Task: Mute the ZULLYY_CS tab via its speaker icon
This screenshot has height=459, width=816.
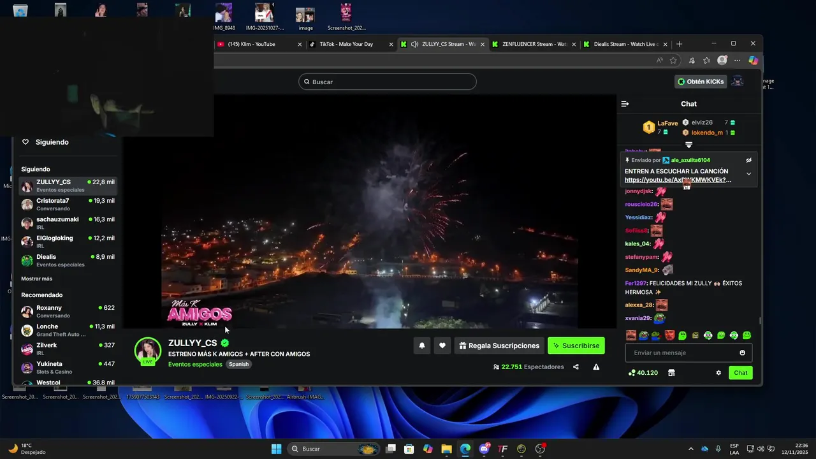Action: coord(414,44)
